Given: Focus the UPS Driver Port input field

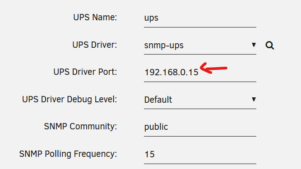Looking at the screenshot, I should point(200,73).
